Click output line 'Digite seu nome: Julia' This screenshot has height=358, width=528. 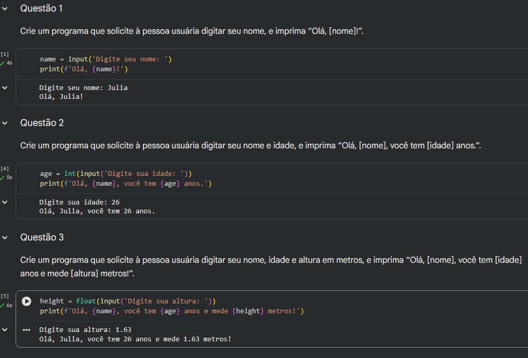[84, 87]
